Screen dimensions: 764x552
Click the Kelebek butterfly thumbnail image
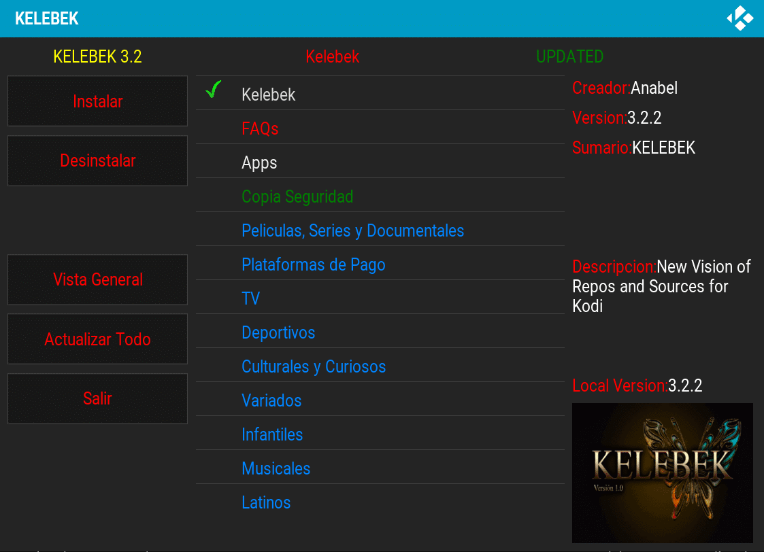click(x=662, y=472)
